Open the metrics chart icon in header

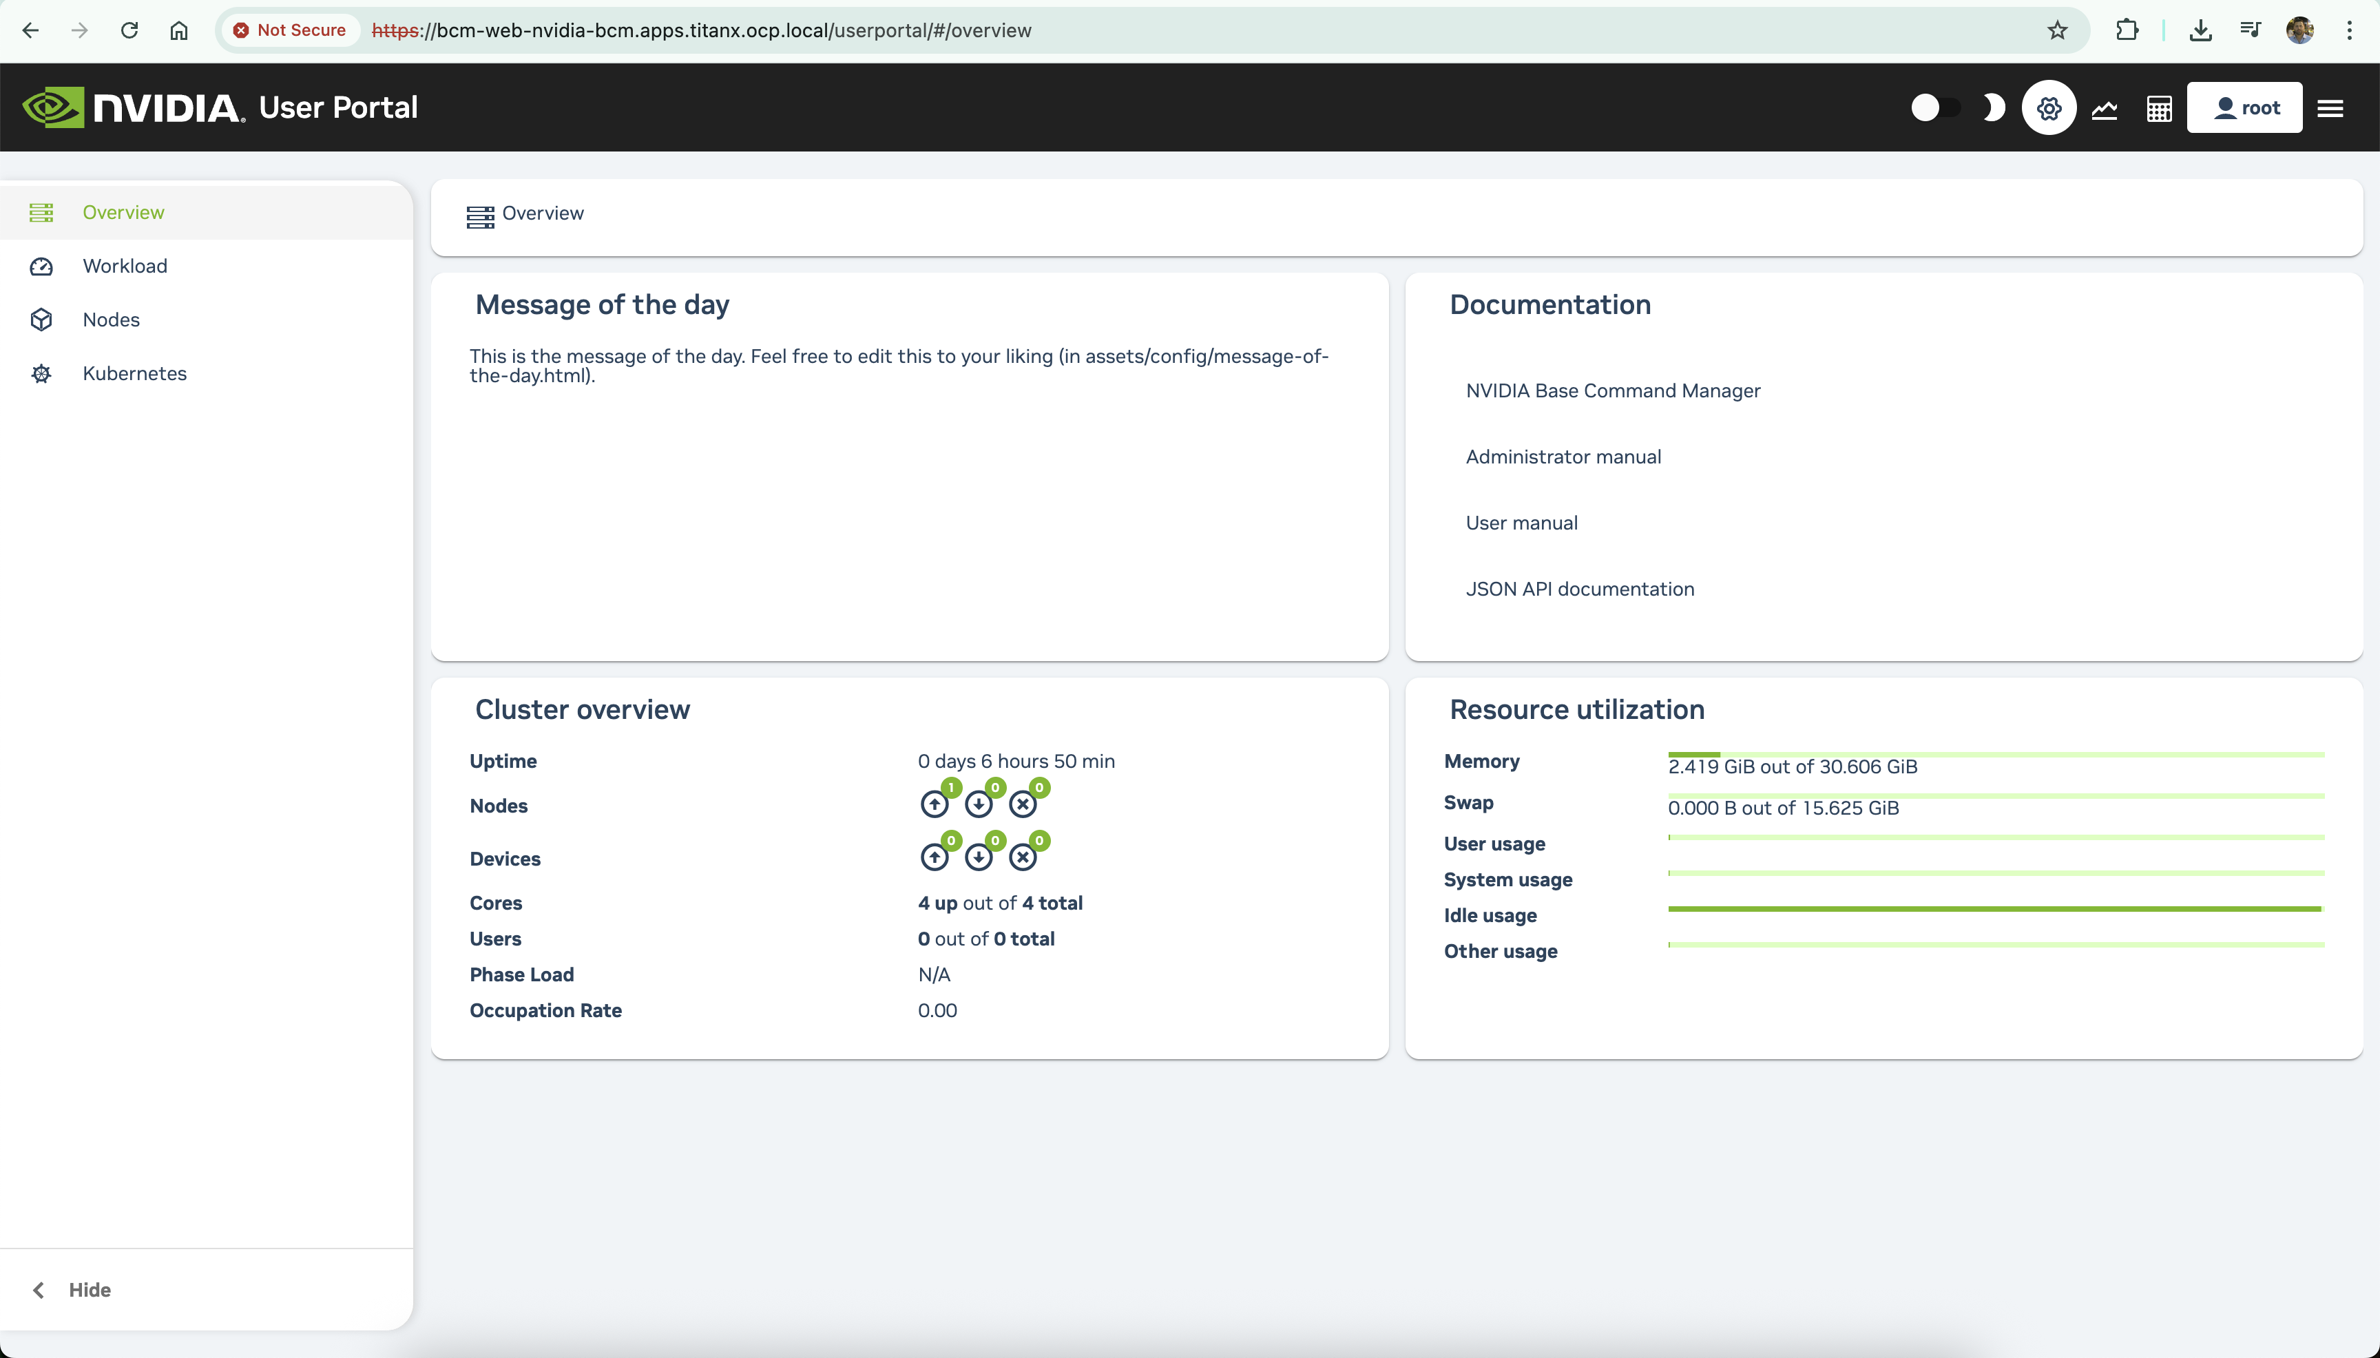click(x=2104, y=107)
